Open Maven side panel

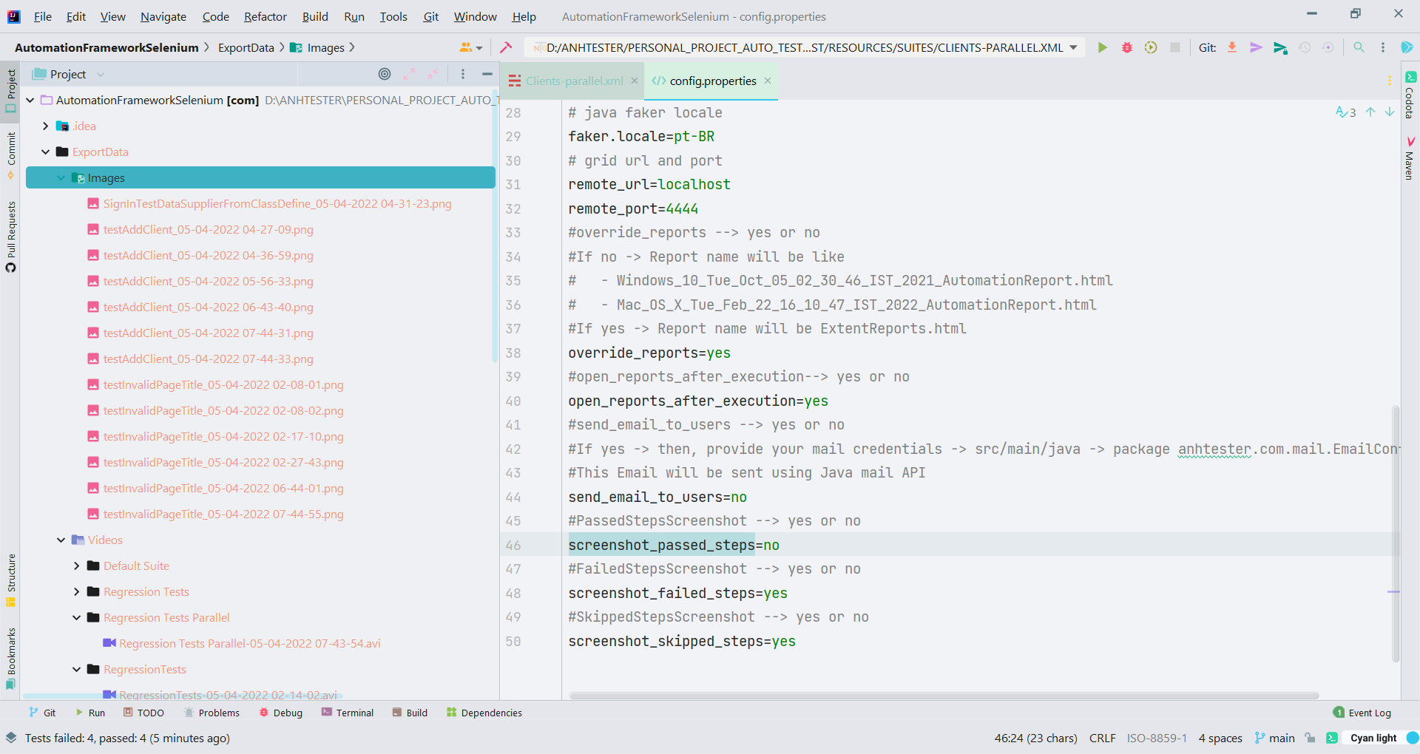point(1410,157)
